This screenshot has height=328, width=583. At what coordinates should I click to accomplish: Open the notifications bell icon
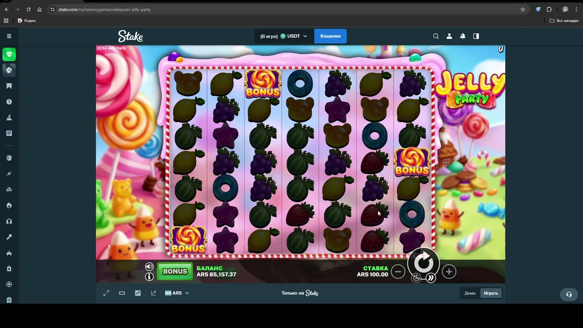click(x=463, y=36)
